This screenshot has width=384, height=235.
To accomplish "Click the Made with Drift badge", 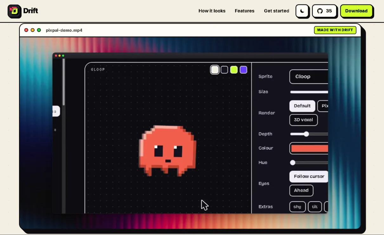I will point(335,30).
